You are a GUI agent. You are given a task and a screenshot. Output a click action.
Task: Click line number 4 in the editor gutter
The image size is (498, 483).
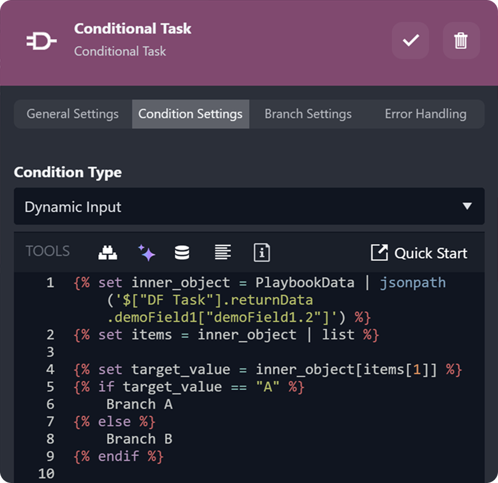click(50, 369)
